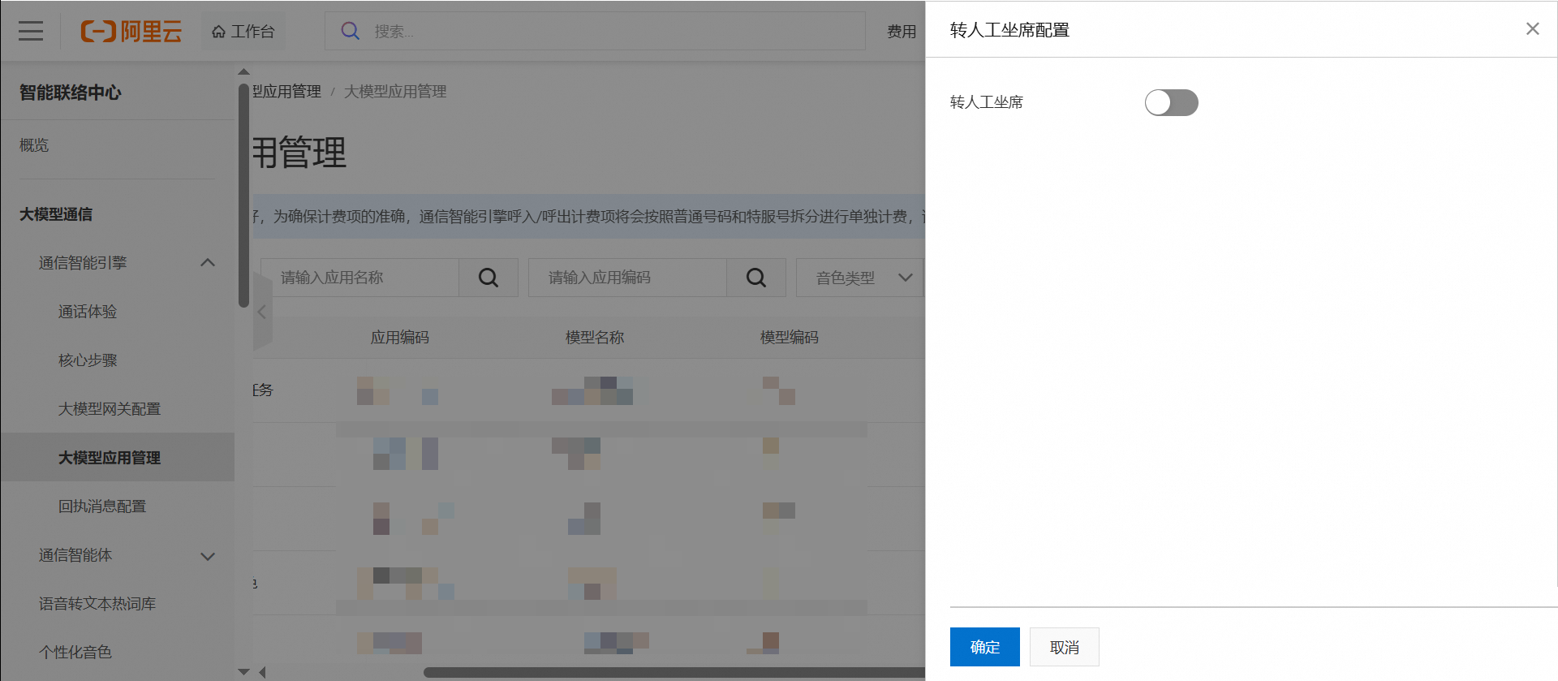Open the 音色类型 dropdown
This screenshot has height=681, width=1558.
pos(860,278)
